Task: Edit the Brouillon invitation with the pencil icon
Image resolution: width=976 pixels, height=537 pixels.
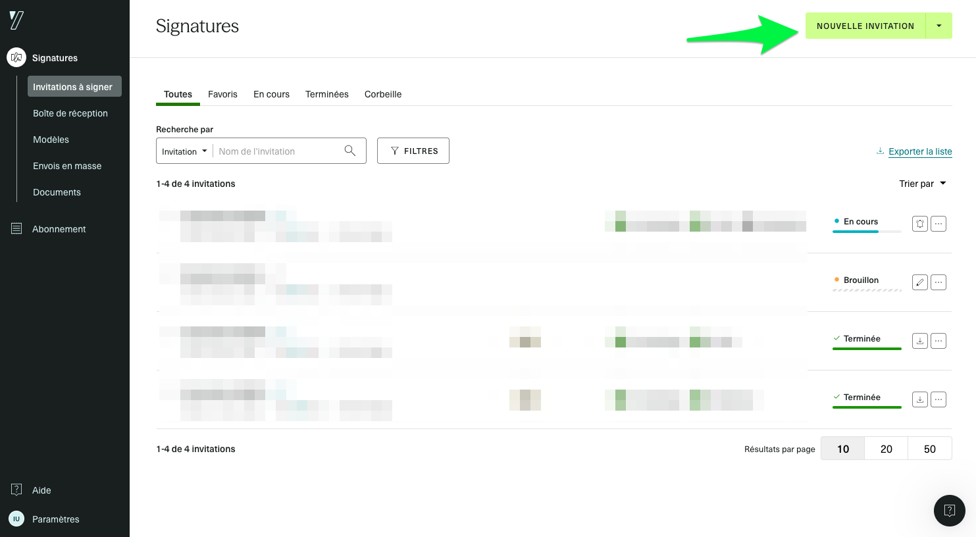Action: 919,282
